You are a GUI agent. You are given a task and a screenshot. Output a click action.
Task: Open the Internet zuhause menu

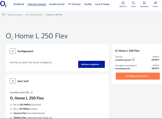[x=37, y=4]
